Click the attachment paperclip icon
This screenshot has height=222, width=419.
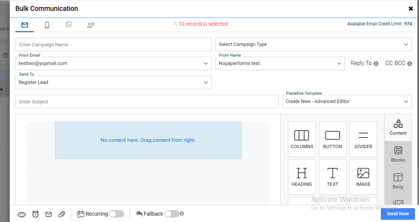point(62,214)
